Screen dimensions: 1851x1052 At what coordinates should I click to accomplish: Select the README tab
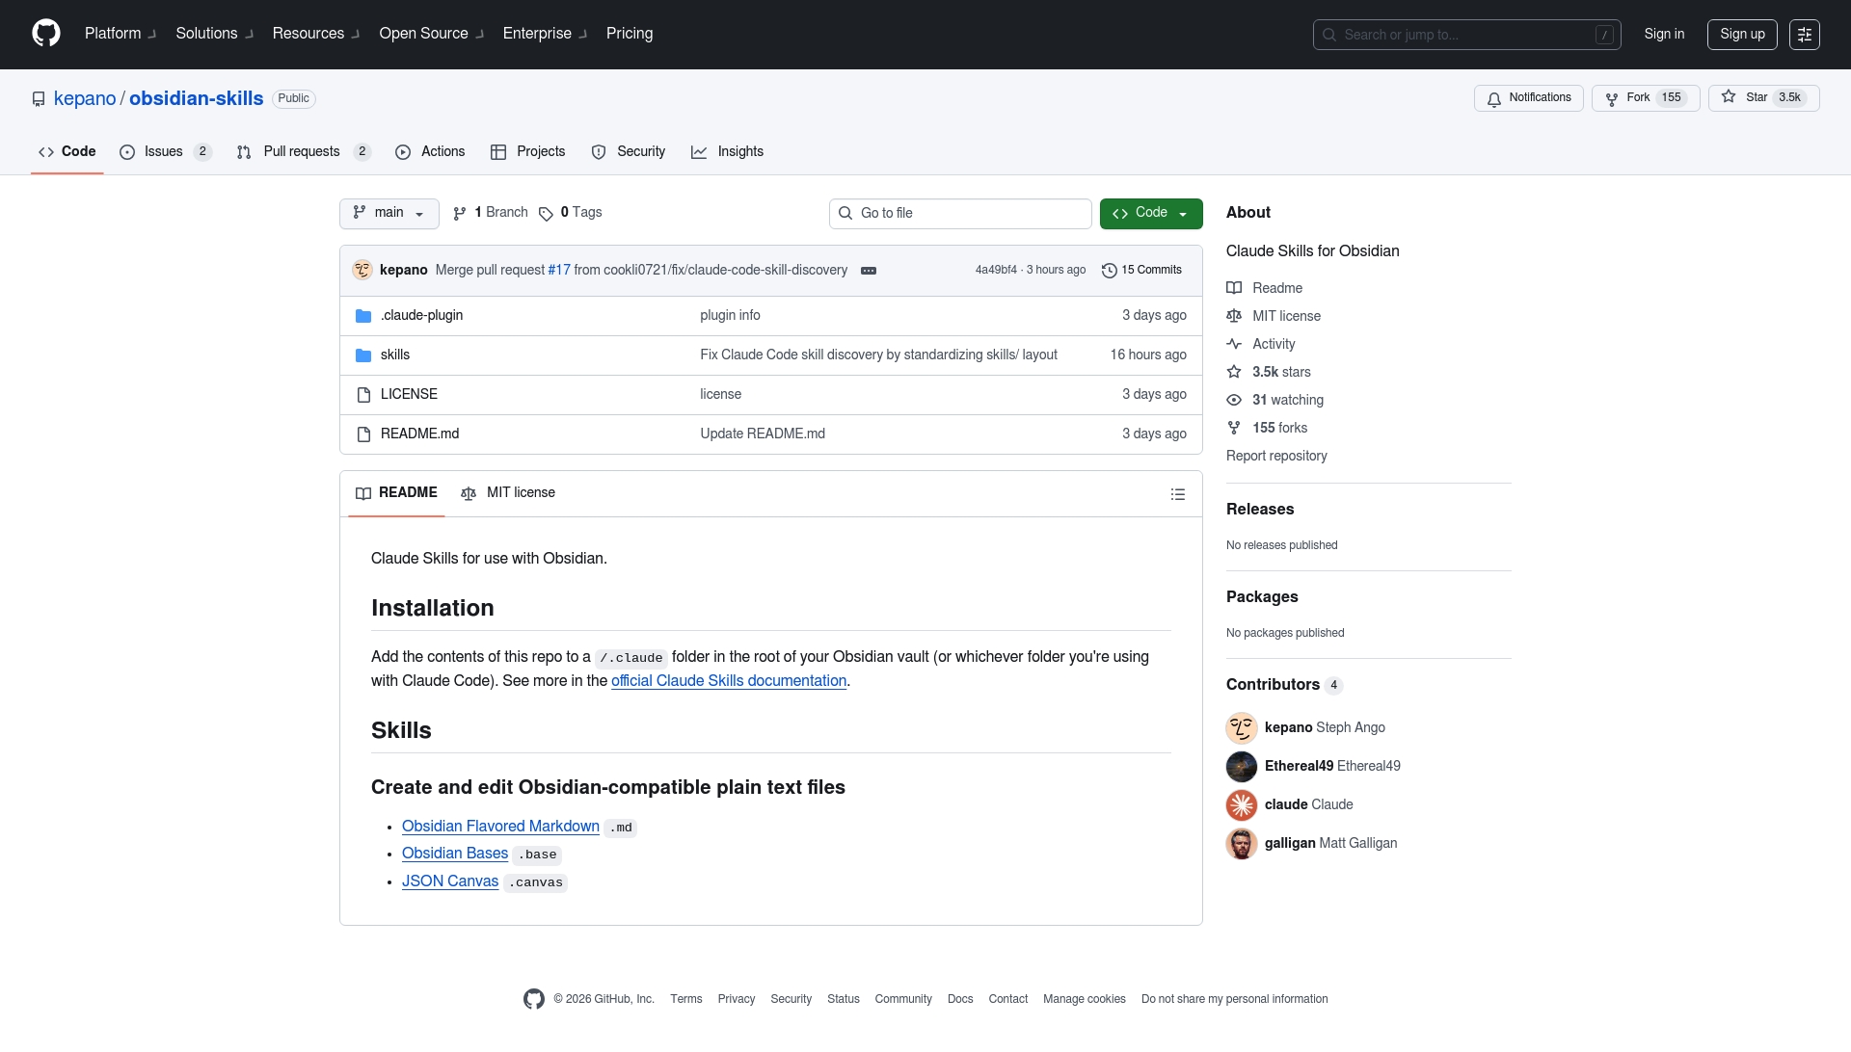[396, 493]
